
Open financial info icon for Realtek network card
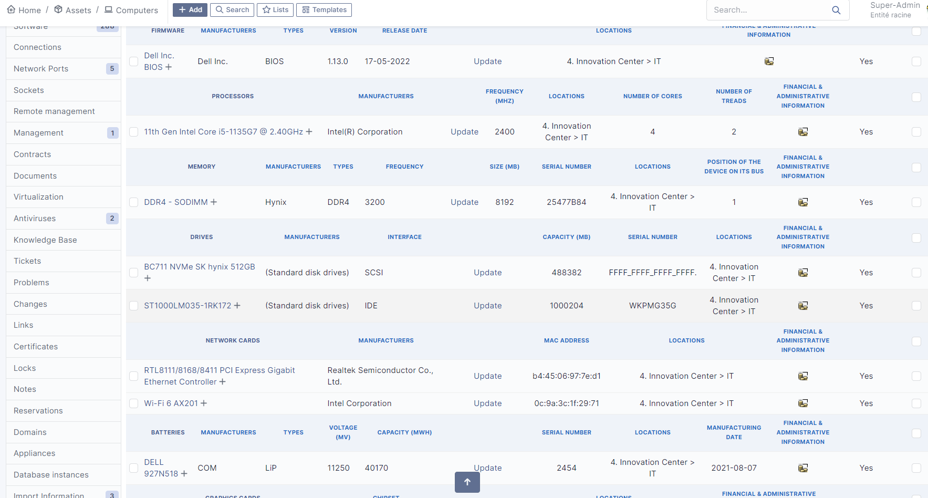coord(803,376)
